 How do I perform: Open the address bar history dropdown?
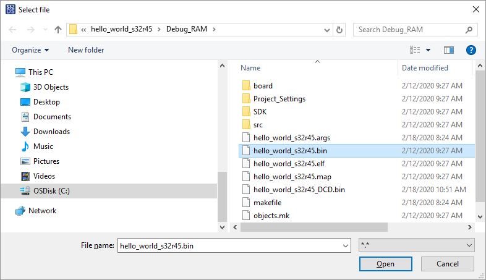(326, 30)
